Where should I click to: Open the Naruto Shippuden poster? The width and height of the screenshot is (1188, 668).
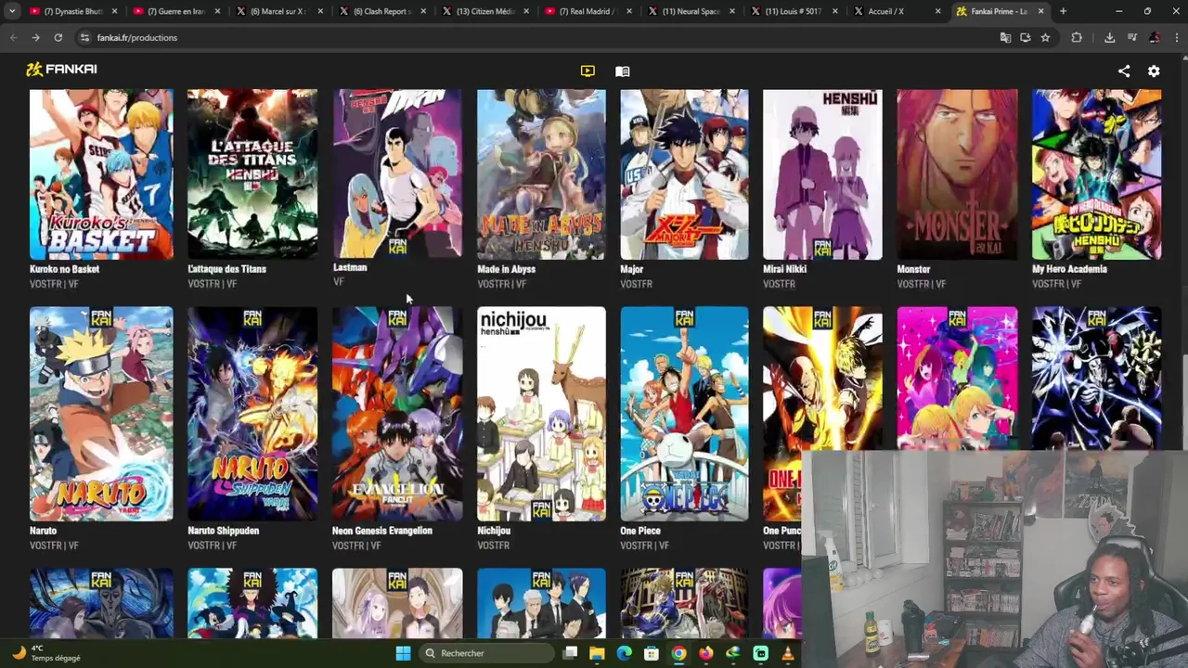coord(252,414)
